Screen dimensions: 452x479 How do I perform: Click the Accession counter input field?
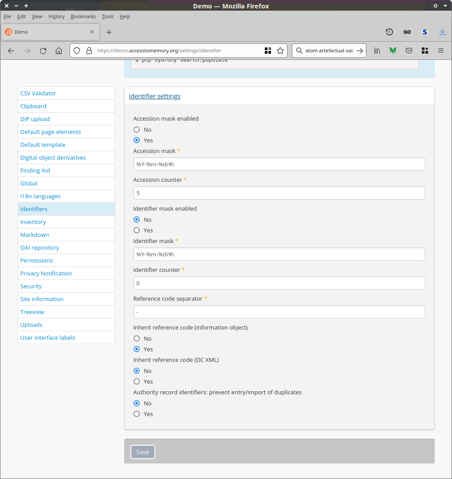click(x=279, y=193)
